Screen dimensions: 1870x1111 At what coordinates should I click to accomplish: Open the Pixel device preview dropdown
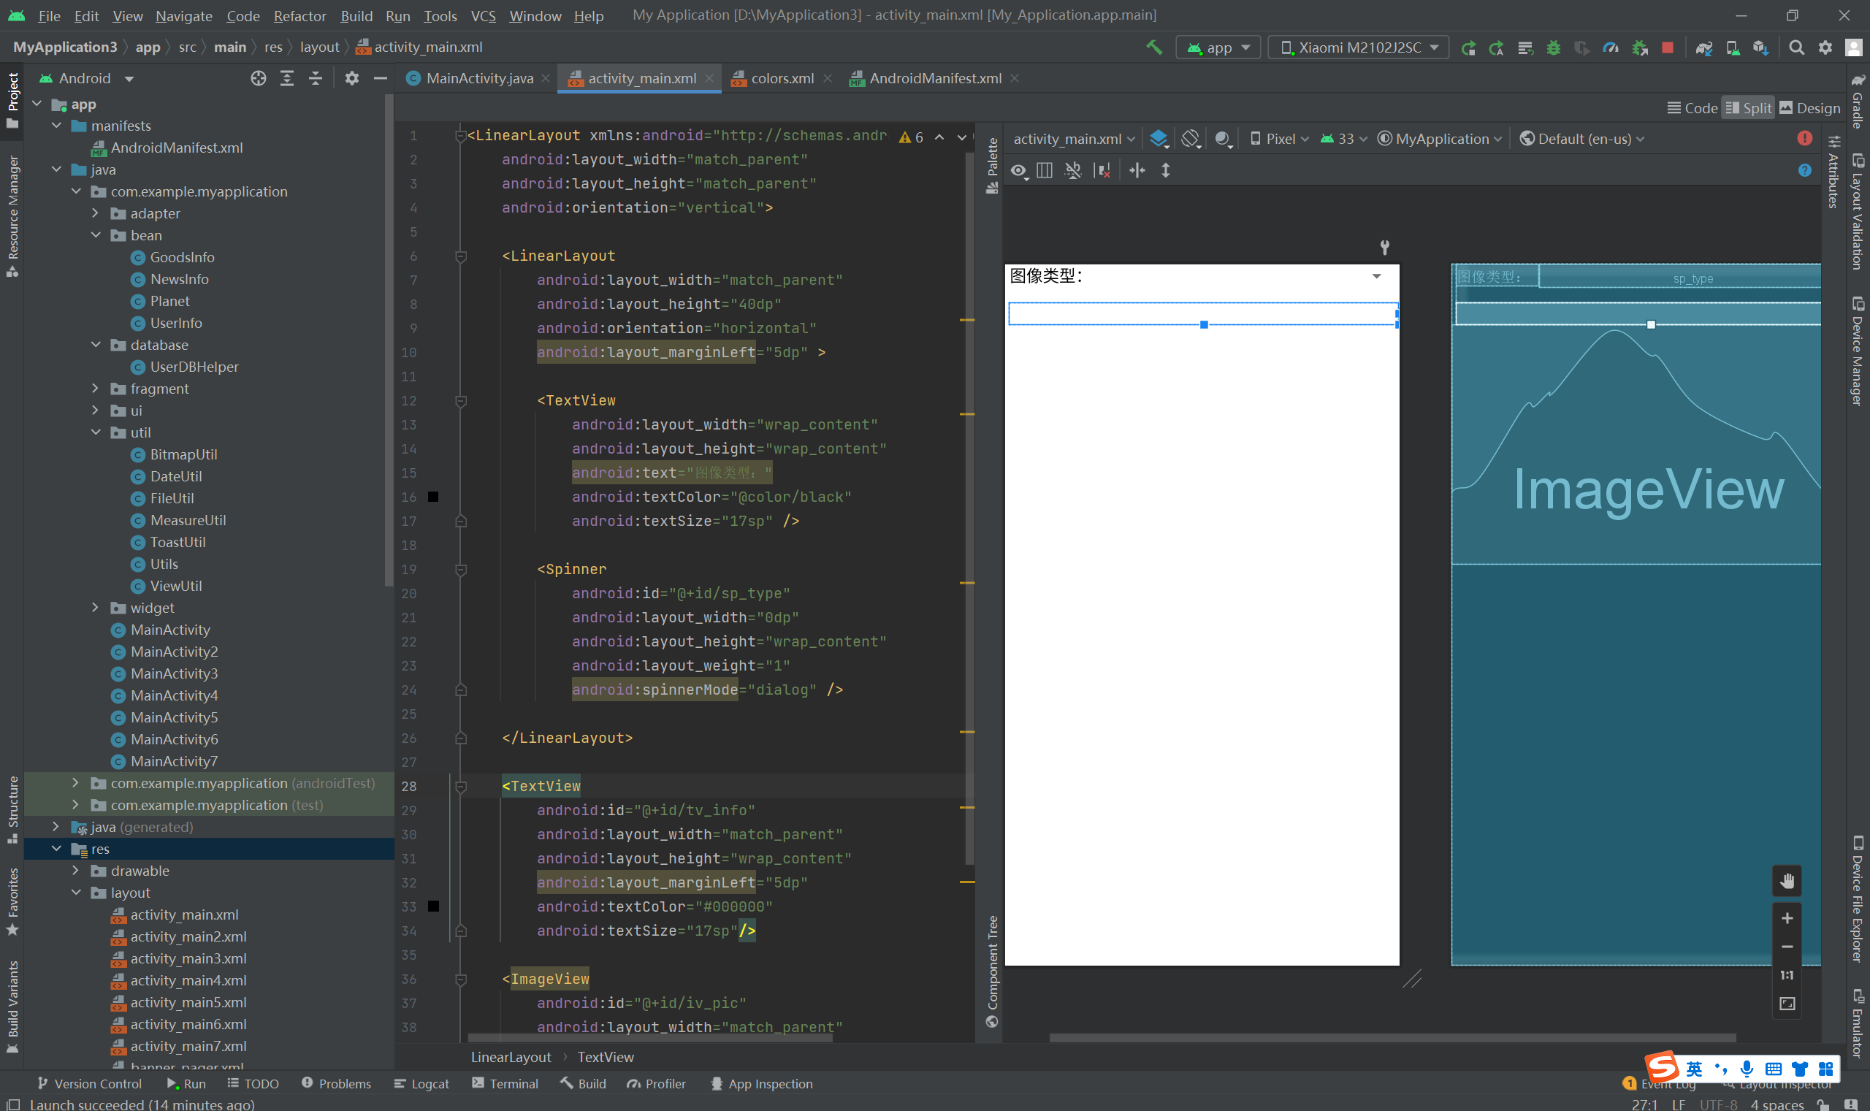coord(1279,139)
